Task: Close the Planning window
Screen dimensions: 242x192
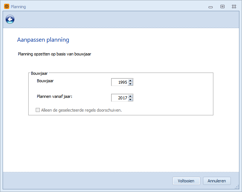Action: [234, 6]
